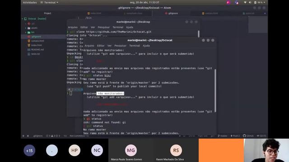Open Pesquisar menu in ~/Desktop/Octocat terminal

tap(121, 45)
